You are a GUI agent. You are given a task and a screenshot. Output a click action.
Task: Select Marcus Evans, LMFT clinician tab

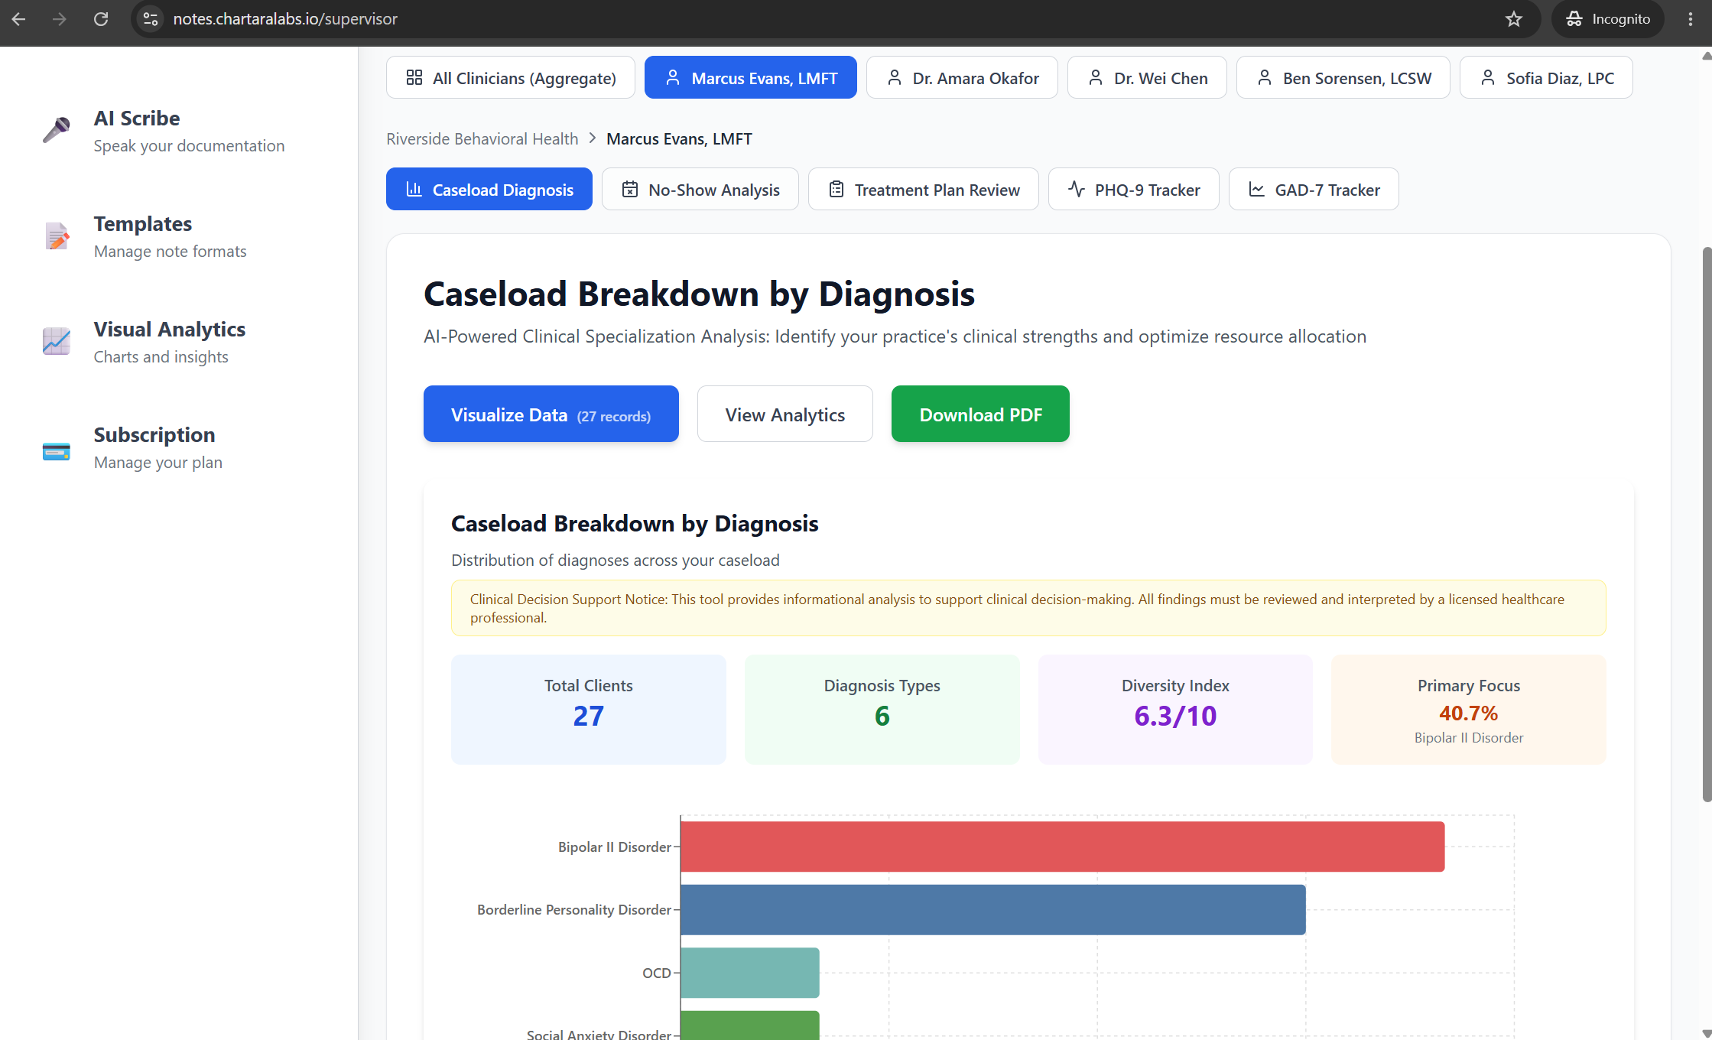coord(751,77)
